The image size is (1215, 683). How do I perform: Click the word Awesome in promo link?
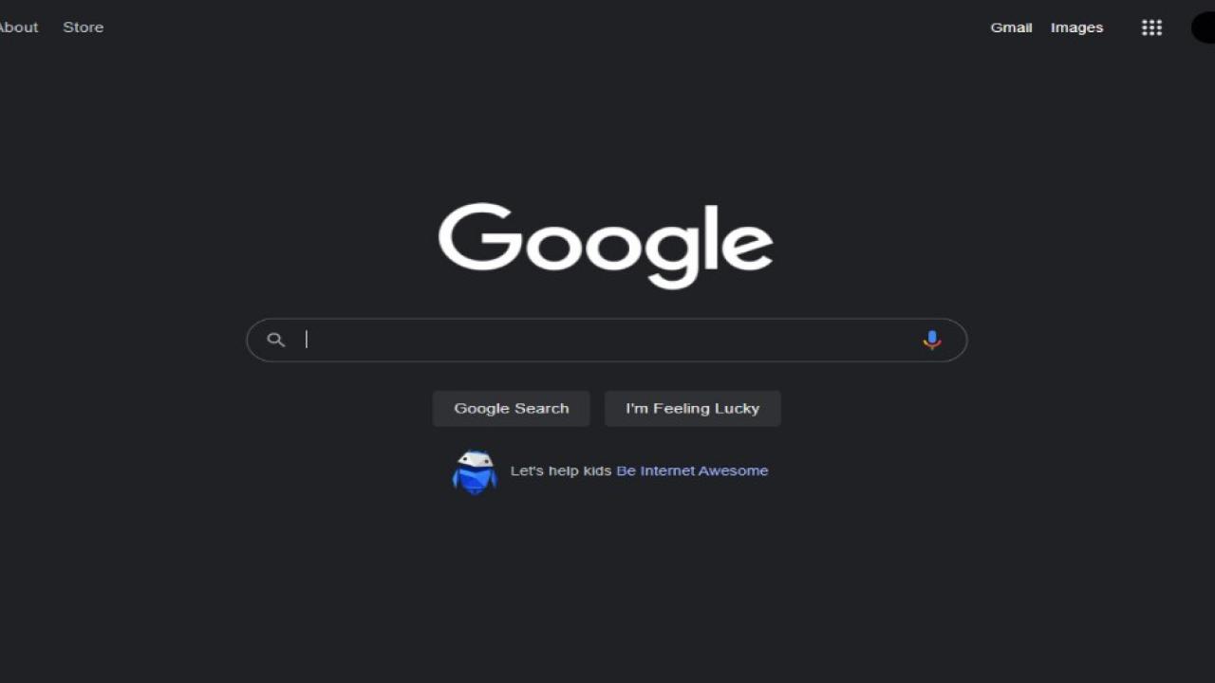coord(734,471)
